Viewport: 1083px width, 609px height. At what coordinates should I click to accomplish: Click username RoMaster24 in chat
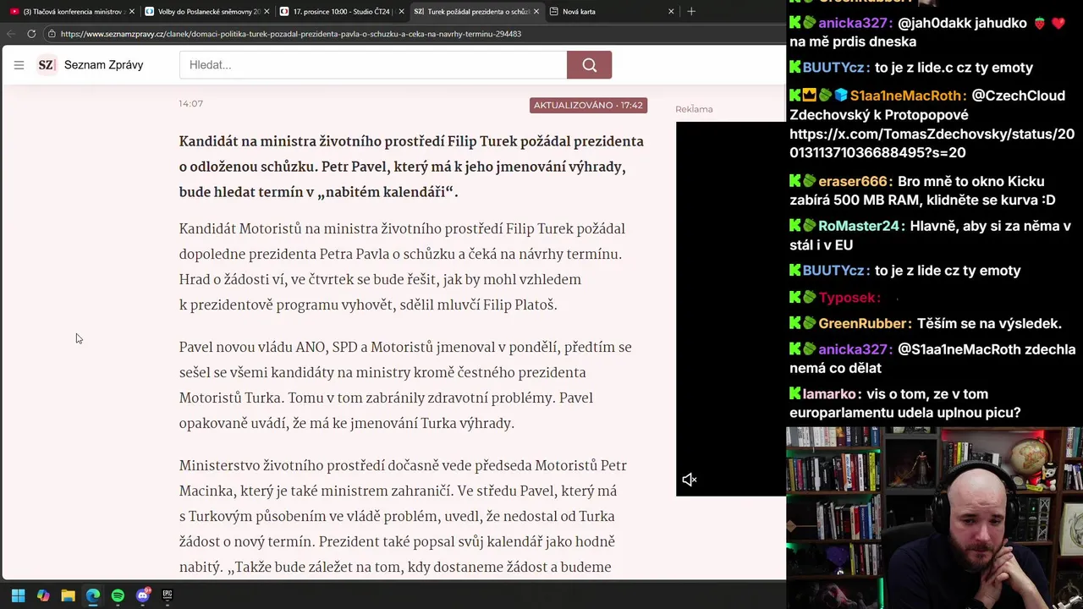click(859, 226)
